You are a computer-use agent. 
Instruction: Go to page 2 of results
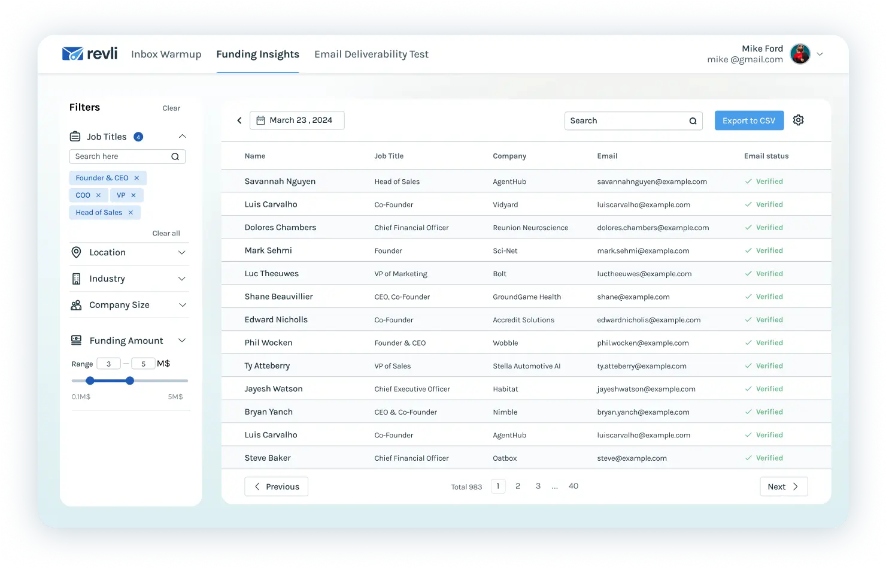(x=518, y=486)
